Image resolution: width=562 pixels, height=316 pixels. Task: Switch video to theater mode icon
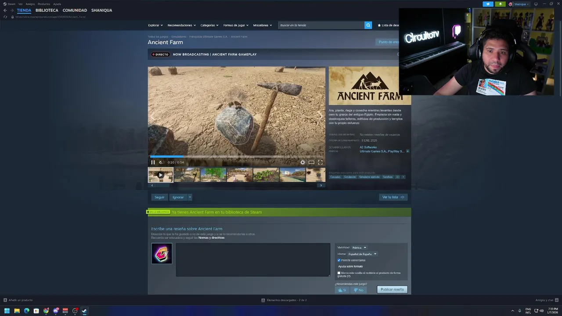tap(311, 162)
